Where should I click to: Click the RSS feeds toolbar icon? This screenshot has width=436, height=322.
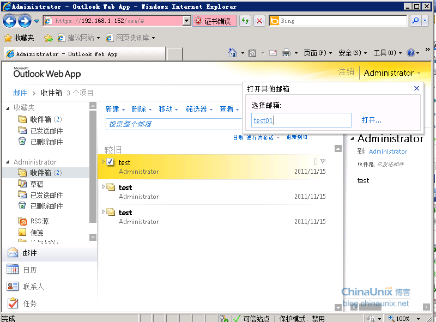252,53
